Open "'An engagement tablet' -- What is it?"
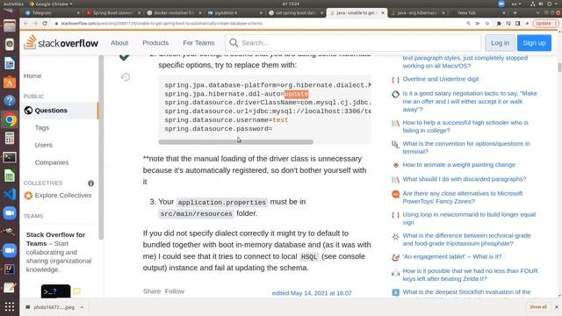 tap(452, 256)
